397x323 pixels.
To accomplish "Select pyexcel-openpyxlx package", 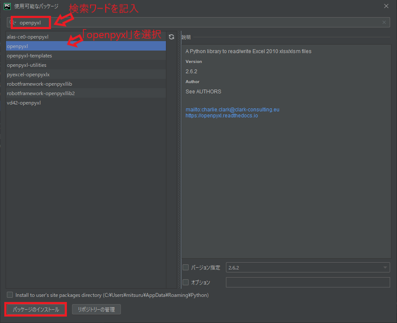I will [86, 75].
